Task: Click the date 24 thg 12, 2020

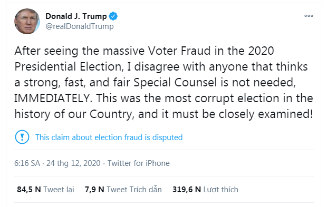Action: point(73,163)
